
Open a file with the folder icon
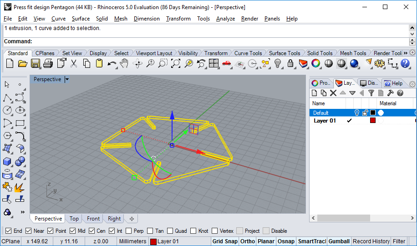pyautogui.click(x=23, y=64)
